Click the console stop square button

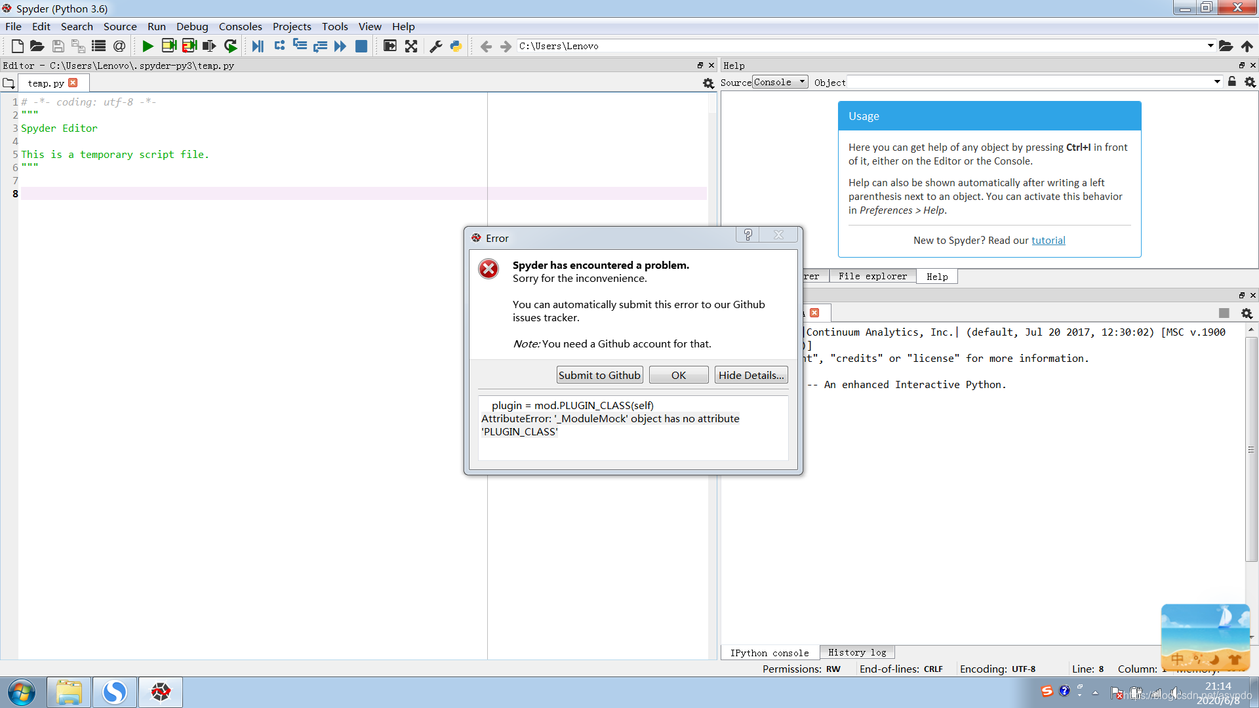coord(1224,313)
